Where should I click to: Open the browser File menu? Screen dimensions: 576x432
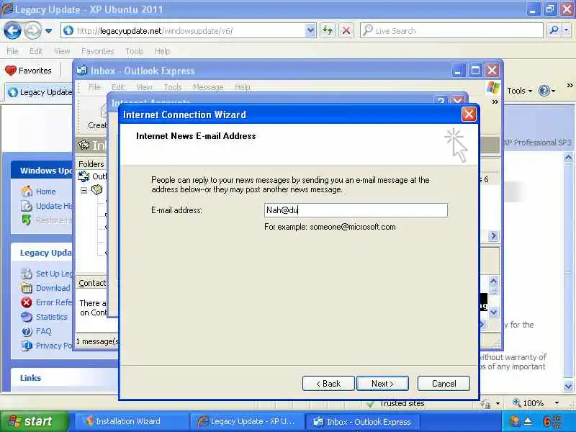[x=12, y=51]
